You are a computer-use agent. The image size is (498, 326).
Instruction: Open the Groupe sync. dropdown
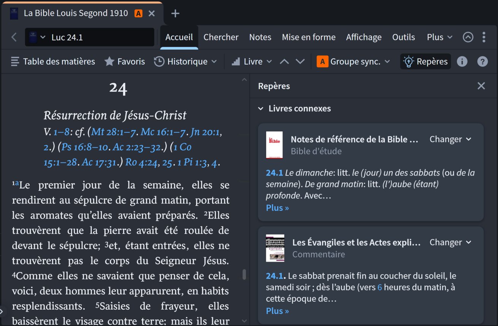coord(354,61)
